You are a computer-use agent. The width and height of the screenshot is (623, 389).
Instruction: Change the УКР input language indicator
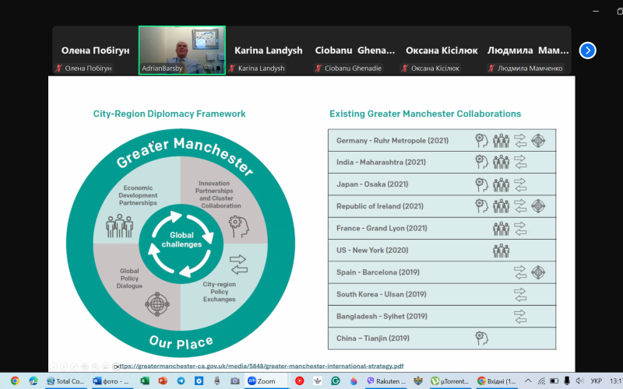(x=596, y=381)
